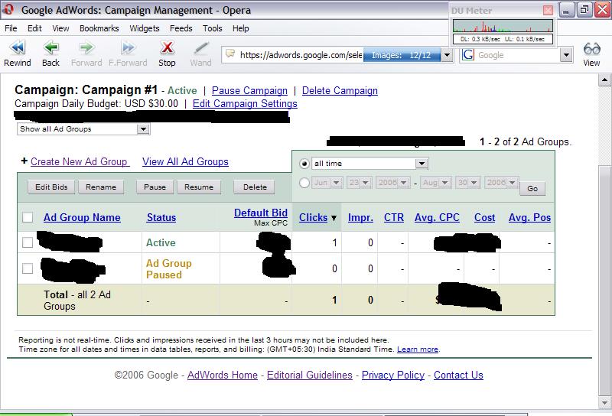612x416 pixels.
Task: Click the Pause Campaign link
Action: coord(249,90)
